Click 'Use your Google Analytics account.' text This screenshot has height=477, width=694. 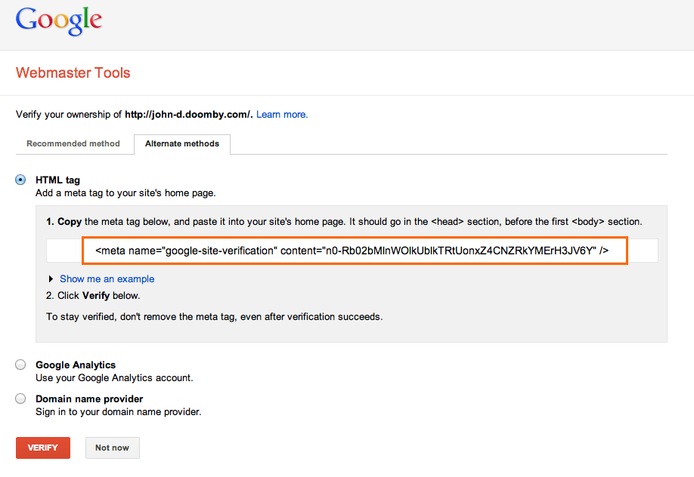pyautogui.click(x=114, y=378)
